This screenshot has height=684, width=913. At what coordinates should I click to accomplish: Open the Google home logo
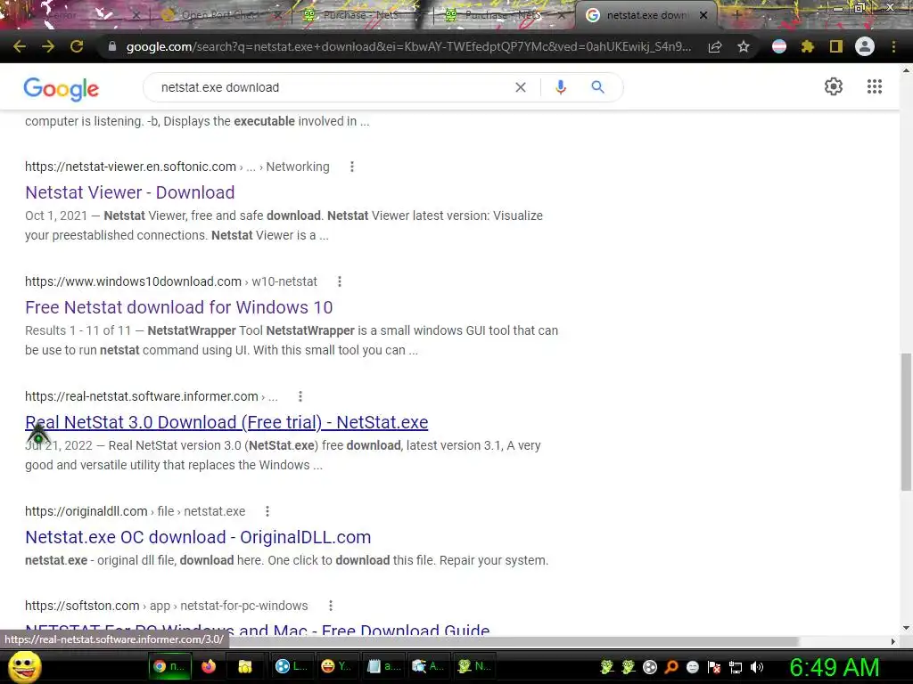coord(62,88)
